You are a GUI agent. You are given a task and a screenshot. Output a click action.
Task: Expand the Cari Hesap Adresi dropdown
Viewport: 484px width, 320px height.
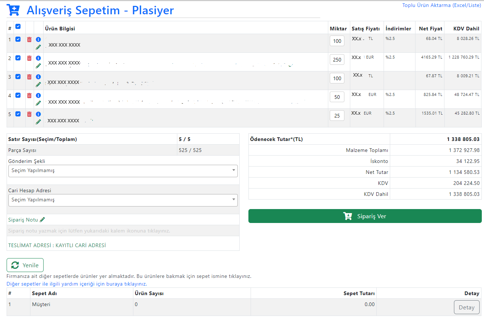click(x=123, y=200)
